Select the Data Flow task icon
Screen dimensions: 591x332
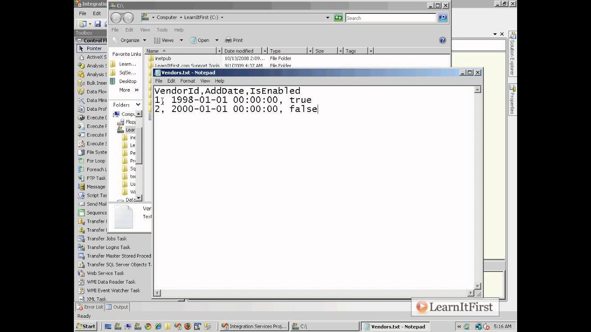click(81, 92)
